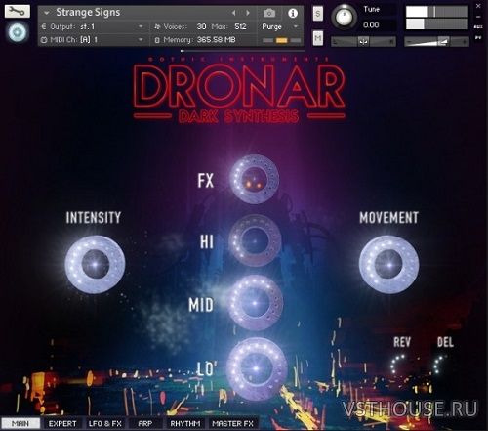Click the REV reverb dial
Image resolution: width=488 pixels, height=431 pixels.
(x=398, y=365)
